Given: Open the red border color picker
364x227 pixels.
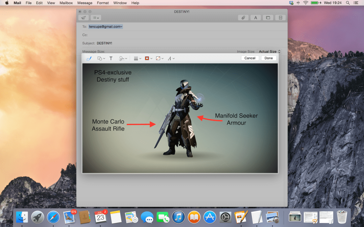Looking at the screenshot, I should (149, 59).
